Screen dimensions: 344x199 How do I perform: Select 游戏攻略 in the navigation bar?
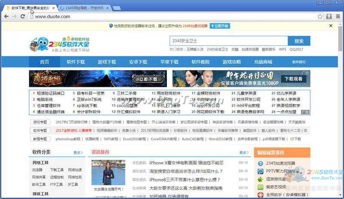[232, 62]
